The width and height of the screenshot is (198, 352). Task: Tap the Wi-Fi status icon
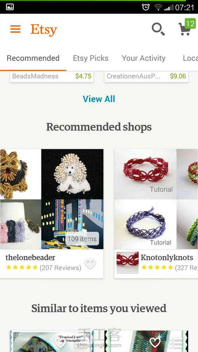tap(158, 7)
